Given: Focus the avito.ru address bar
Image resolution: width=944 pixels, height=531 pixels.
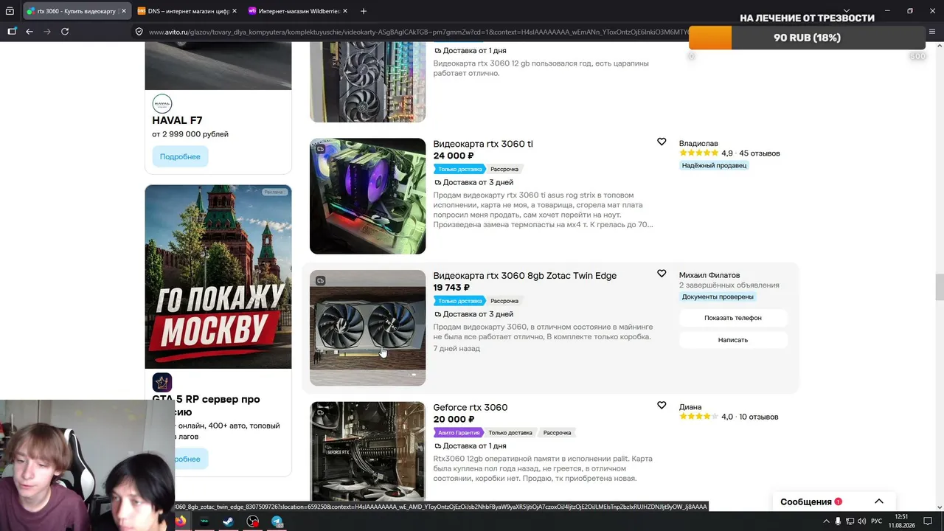Looking at the screenshot, I should [x=417, y=32].
